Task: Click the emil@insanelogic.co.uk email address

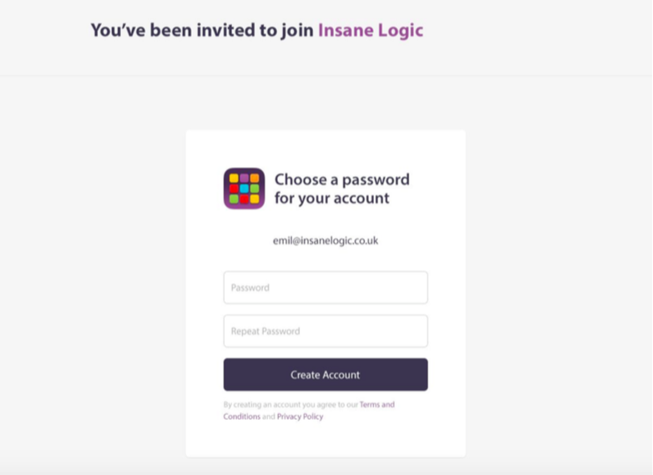Action: tap(325, 240)
